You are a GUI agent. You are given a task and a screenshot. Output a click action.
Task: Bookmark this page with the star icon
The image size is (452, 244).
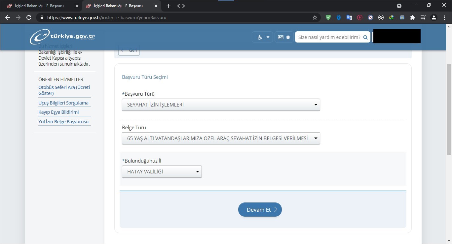pos(315,17)
